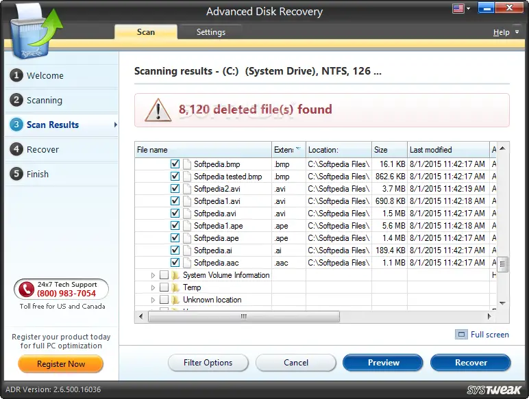Viewport: 529px width, 399px height.
Task: Click the Preview button
Action: coord(383,363)
